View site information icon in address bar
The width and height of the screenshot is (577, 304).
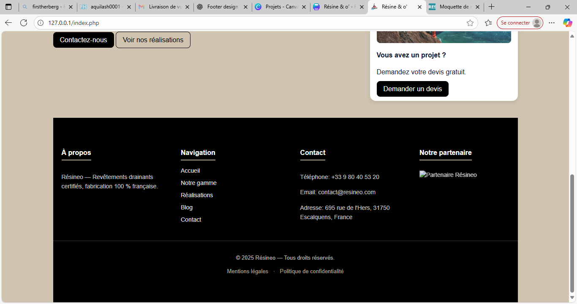click(x=41, y=23)
